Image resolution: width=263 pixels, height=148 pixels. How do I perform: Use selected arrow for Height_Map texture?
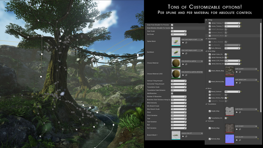[237, 112]
